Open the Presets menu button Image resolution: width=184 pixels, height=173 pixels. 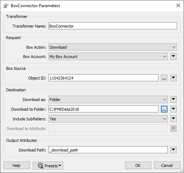pos(48,165)
